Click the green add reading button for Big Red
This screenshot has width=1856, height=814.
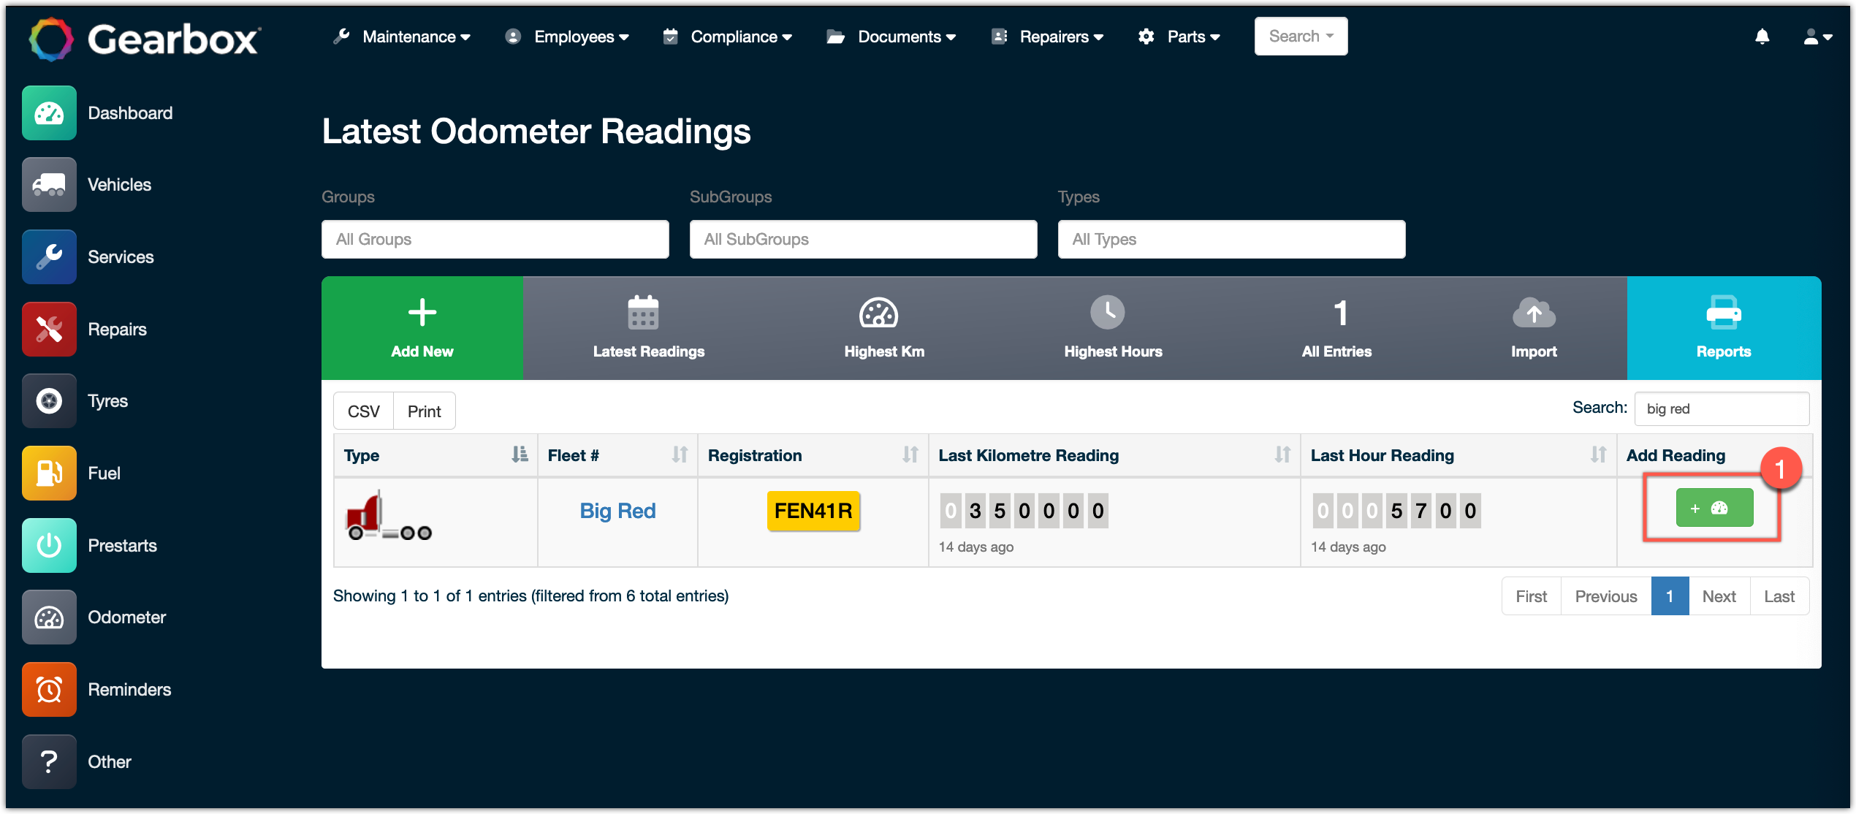pyautogui.click(x=1714, y=507)
